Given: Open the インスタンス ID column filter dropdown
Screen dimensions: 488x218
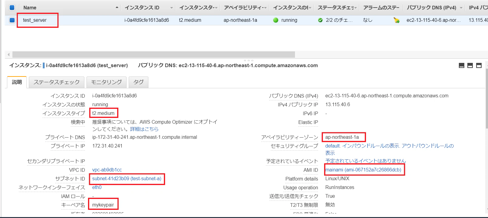Looking at the screenshot, I should click(x=171, y=8).
